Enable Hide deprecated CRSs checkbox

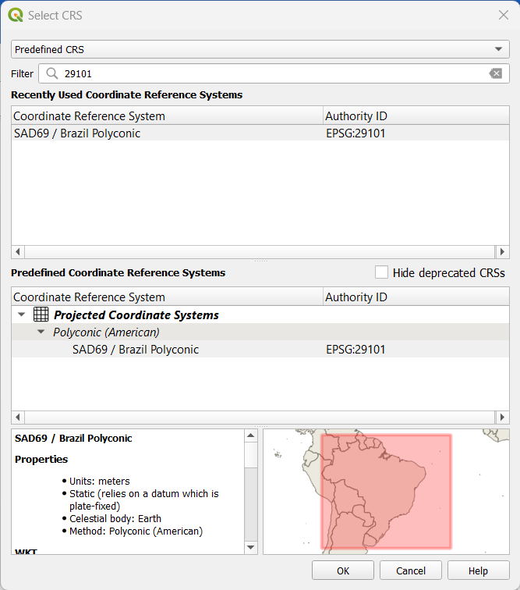[381, 272]
